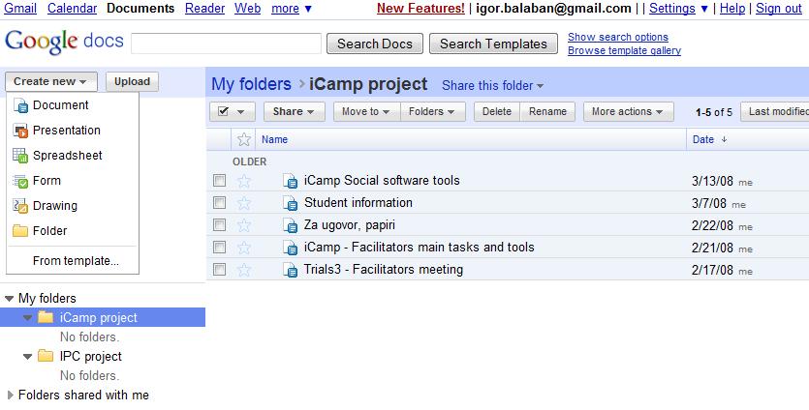This screenshot has height=410, width=809.
Task: Click the star icon in the column header
Action: click(243, 139)
